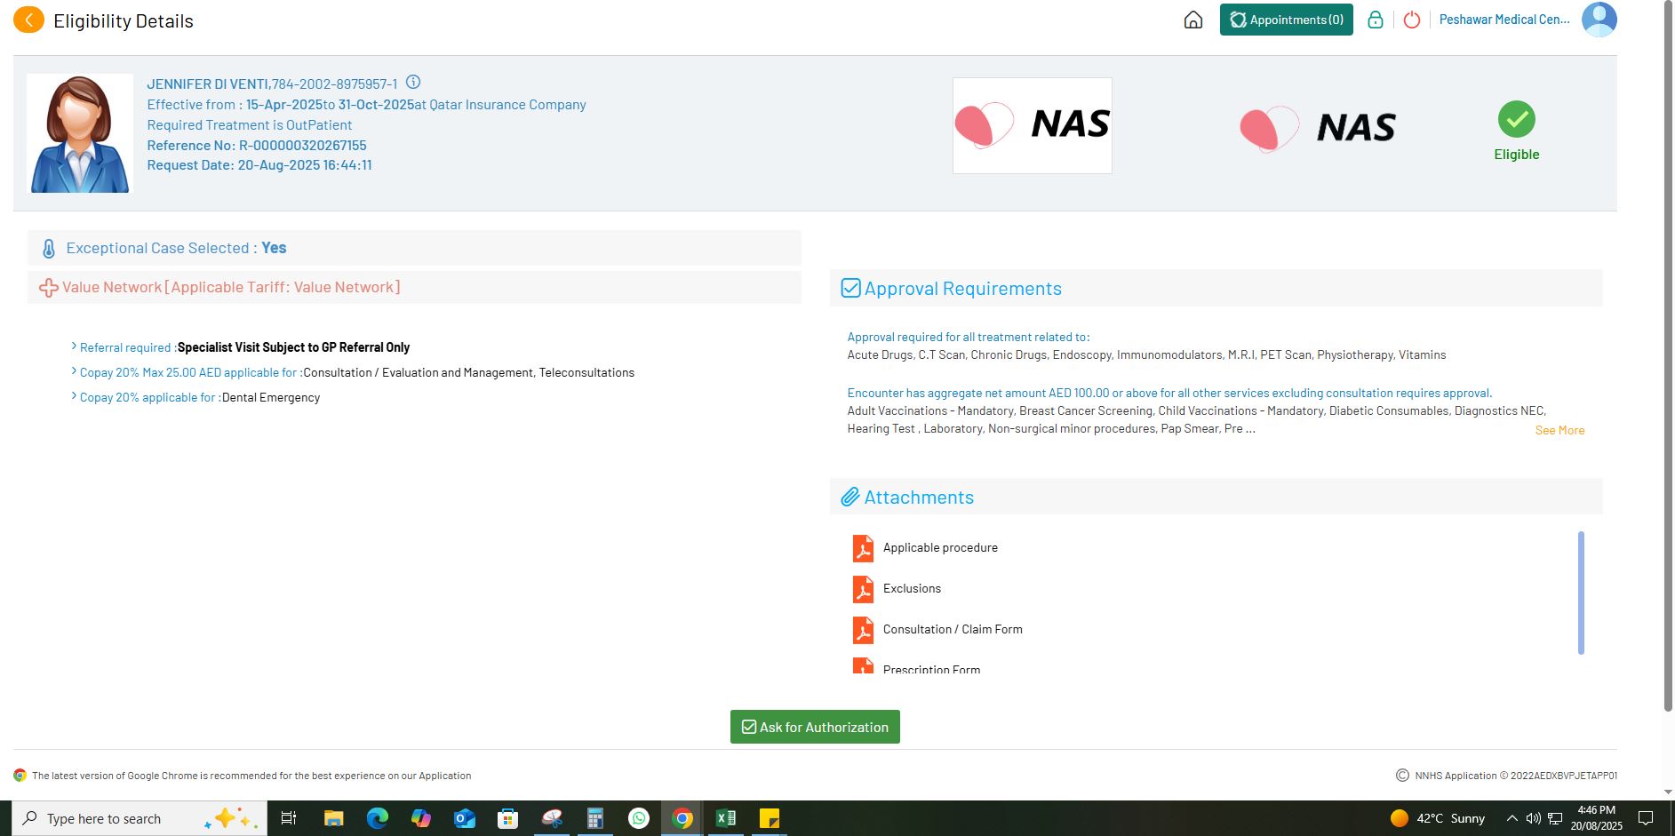
Task: Open the Consultation / Claim Form PDF icon
Action: tap(863, 630)
